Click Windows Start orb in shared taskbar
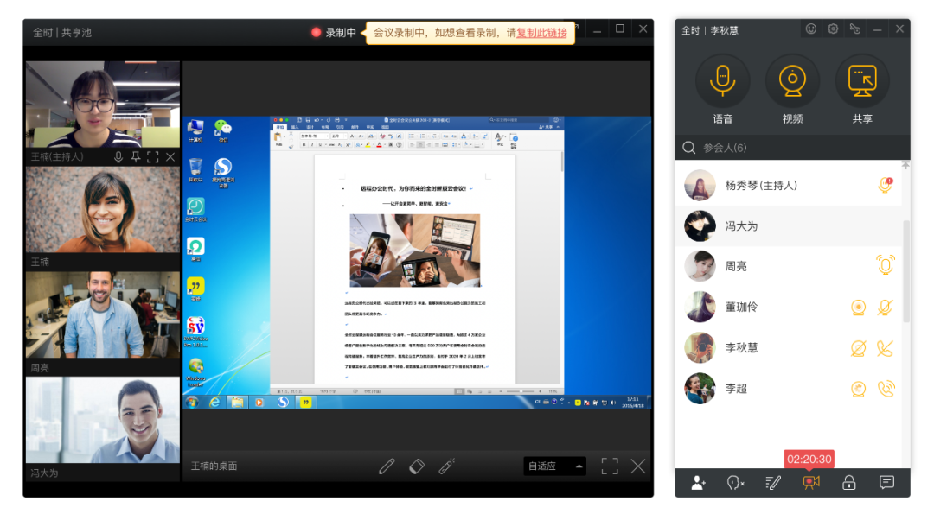 [192, 403]
